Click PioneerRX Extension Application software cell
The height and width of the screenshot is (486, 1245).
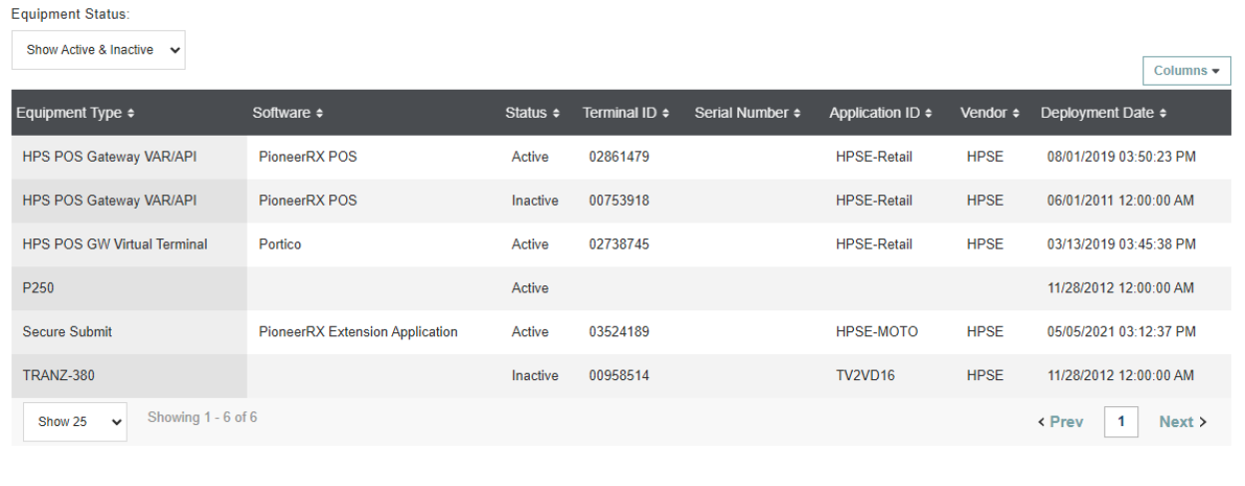[x=358, y=332]
